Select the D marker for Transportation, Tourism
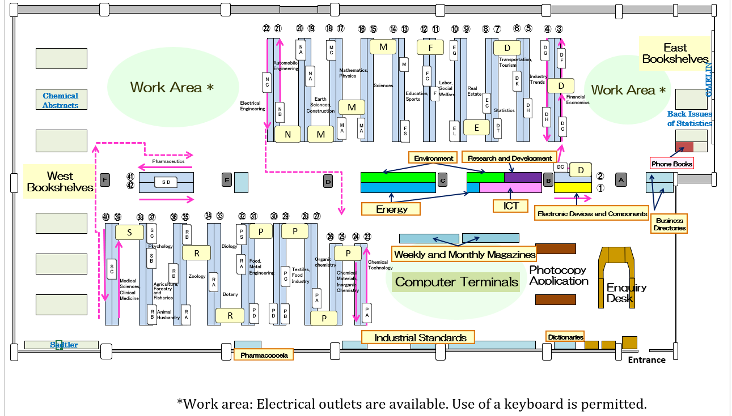This screenshot has width=732, height=416. [508, 48]
